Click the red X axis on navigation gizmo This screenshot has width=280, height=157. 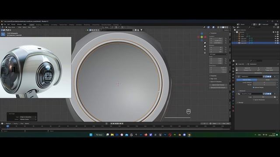205,37
